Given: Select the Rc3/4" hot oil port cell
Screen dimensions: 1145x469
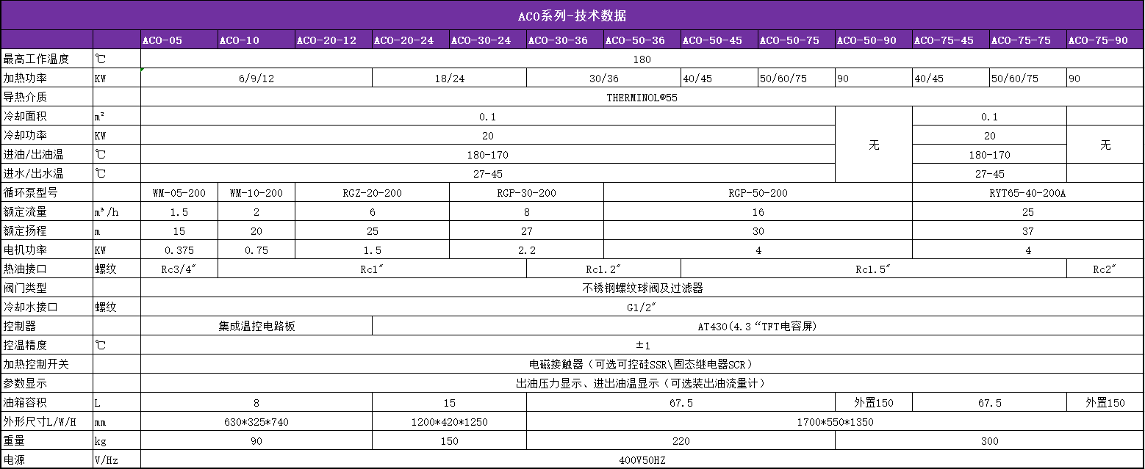Looking at the screenshot, I should (177, 269).
